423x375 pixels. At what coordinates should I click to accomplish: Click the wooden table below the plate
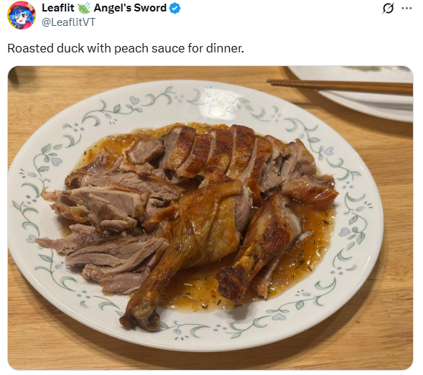click(x=210, y=360)
